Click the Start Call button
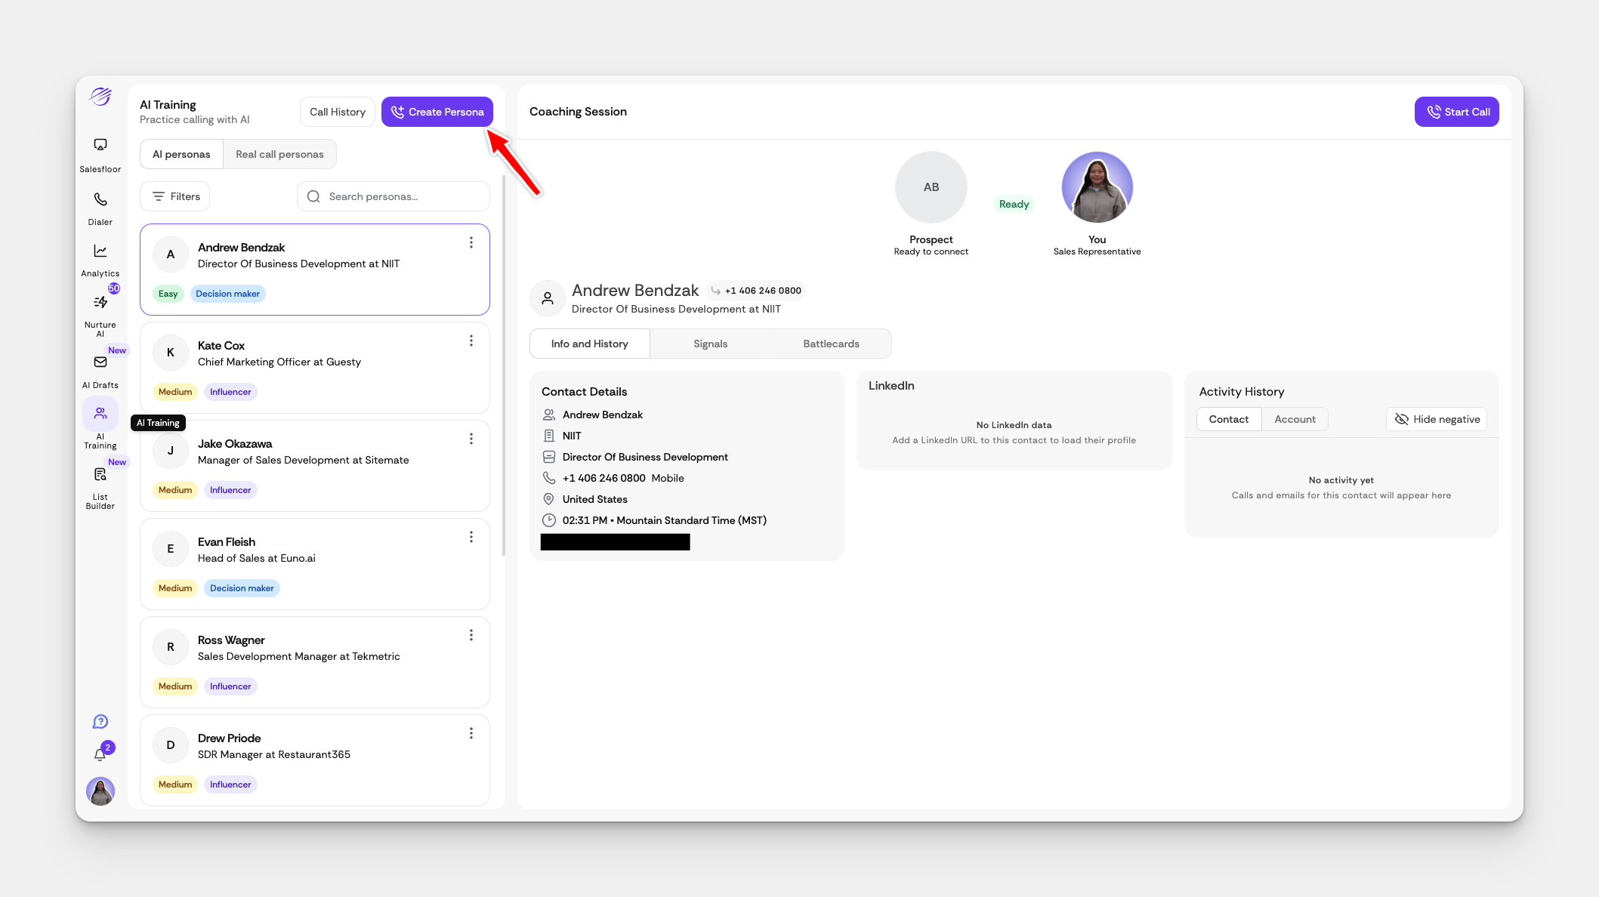1599x897 pixels. click(1456, 112)
